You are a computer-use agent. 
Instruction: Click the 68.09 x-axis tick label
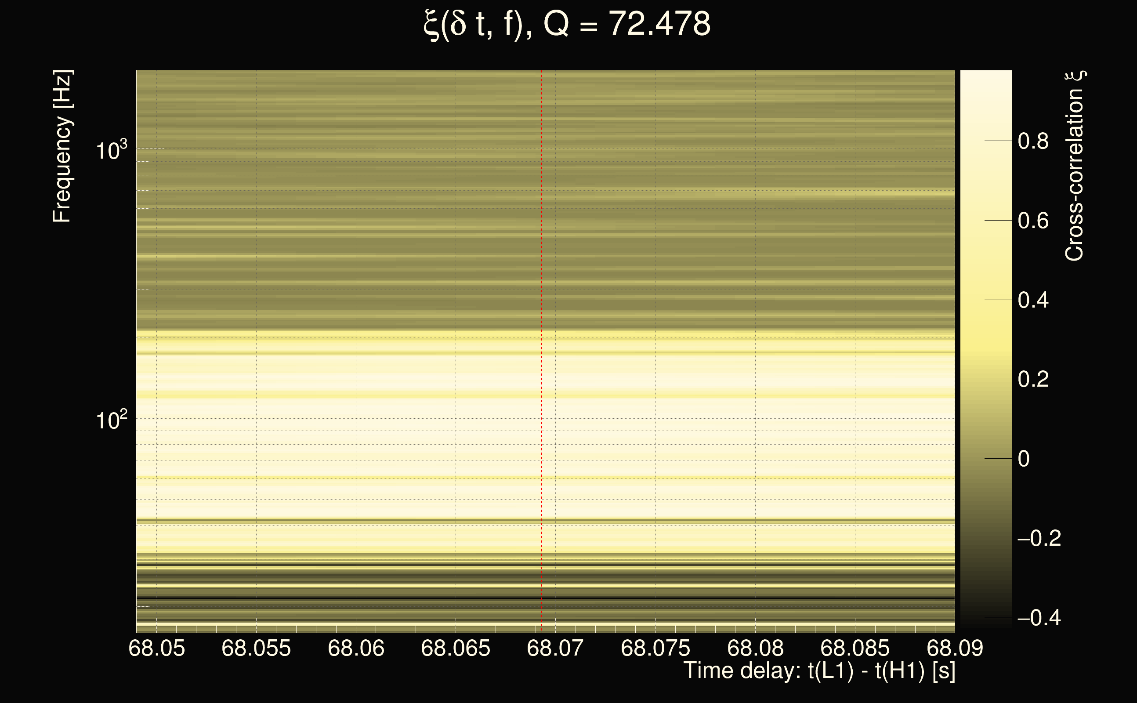coord(955,648)
